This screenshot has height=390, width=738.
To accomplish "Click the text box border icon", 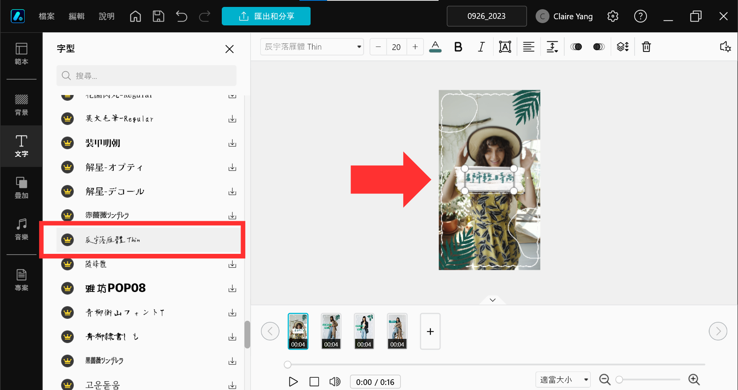I will pos(505,47).
